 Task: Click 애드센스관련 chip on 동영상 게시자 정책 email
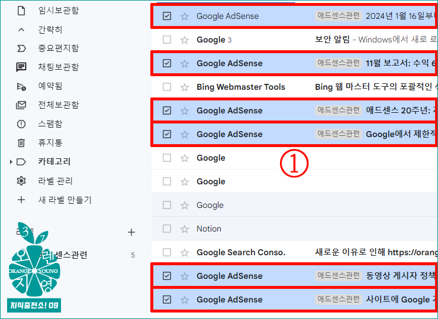339,275
